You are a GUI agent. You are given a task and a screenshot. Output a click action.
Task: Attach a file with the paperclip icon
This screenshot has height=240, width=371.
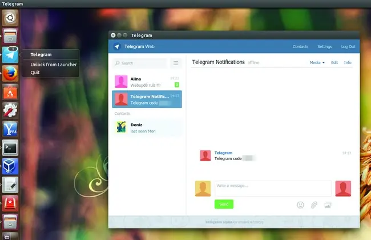[314, 205]
